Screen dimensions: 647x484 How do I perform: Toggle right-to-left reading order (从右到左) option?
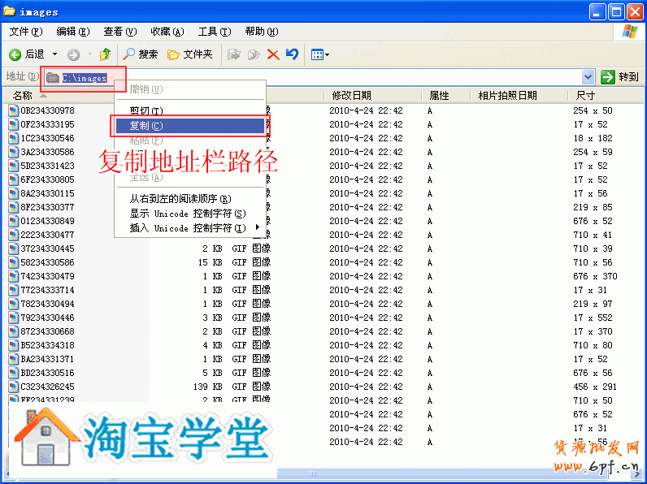[180, 199]
